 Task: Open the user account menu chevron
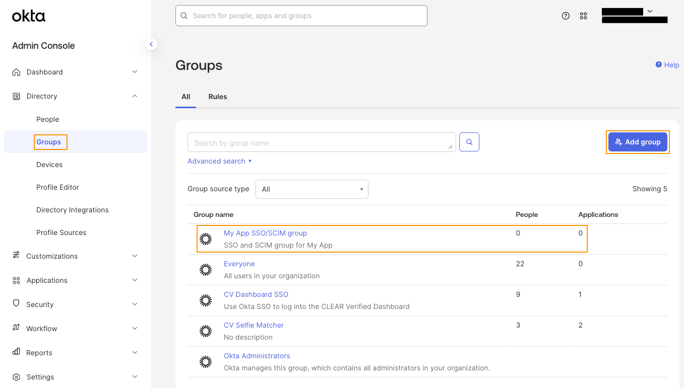coord(650,11)
